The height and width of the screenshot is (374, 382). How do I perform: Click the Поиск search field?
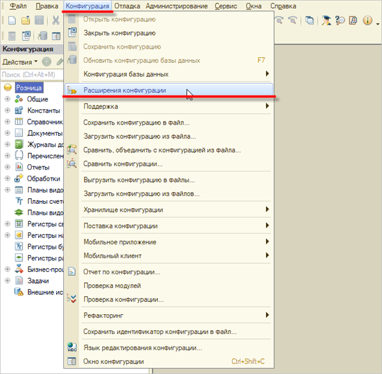point(31,75)
